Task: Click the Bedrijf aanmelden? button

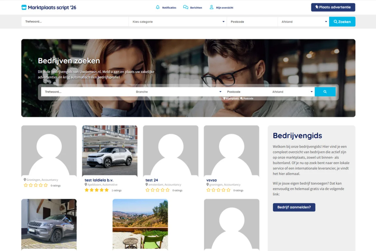Action: [294, 207]
